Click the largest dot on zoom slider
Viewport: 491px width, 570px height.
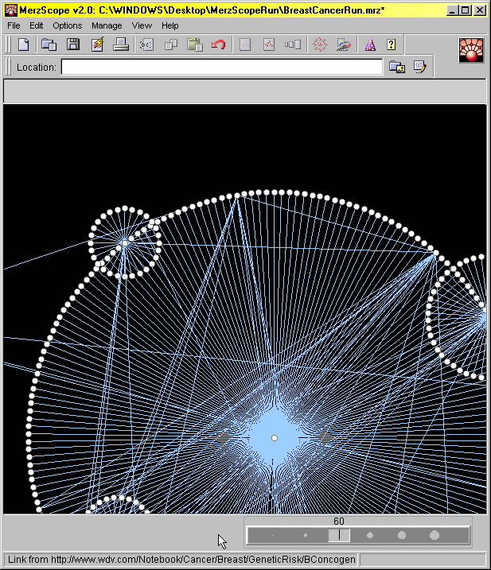point(434,536)
